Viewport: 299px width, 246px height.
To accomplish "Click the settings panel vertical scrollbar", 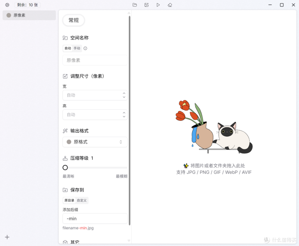I will point(130,120).
